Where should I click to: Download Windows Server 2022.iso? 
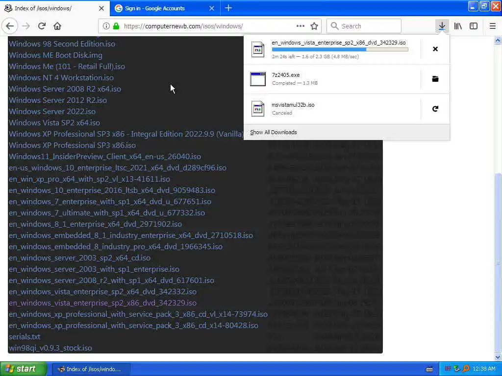tap(52, 111)
